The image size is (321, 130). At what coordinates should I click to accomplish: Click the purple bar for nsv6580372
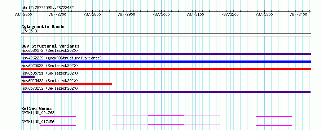pyautogui.click(x=166, y=54)
